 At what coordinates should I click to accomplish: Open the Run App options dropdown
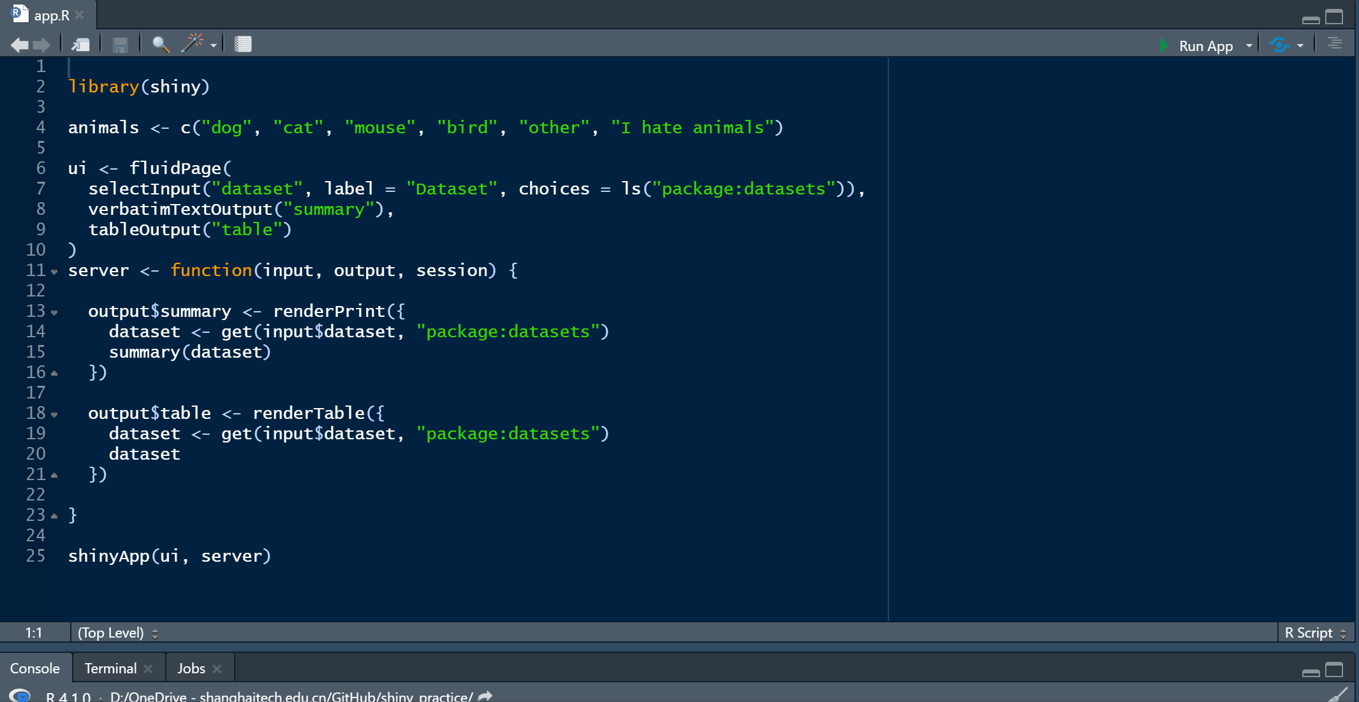[x=1249, y=46]
